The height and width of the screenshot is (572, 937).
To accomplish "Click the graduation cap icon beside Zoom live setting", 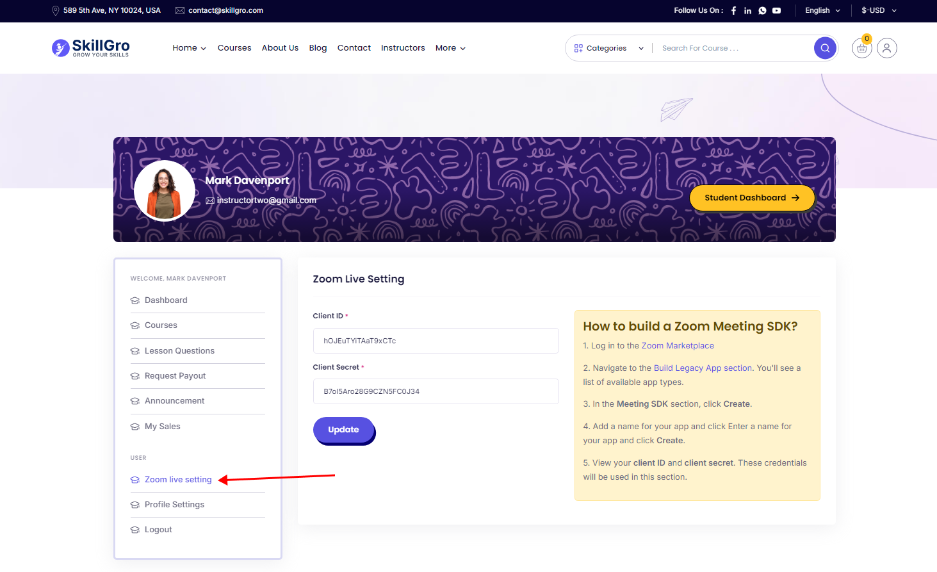I will tap(135, 480).
